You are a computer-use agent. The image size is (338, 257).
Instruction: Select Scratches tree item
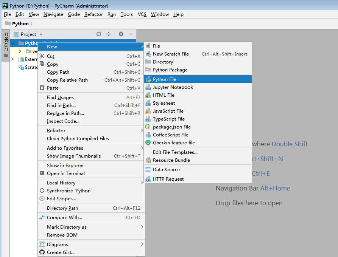28,67
